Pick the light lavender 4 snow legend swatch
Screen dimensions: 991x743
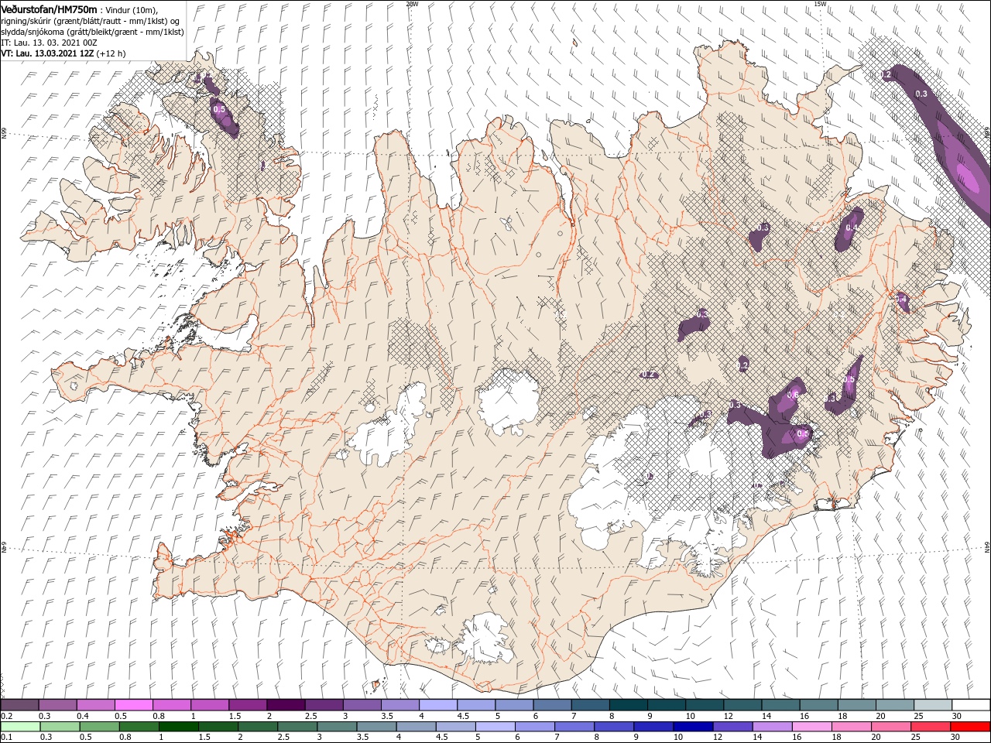437,705
